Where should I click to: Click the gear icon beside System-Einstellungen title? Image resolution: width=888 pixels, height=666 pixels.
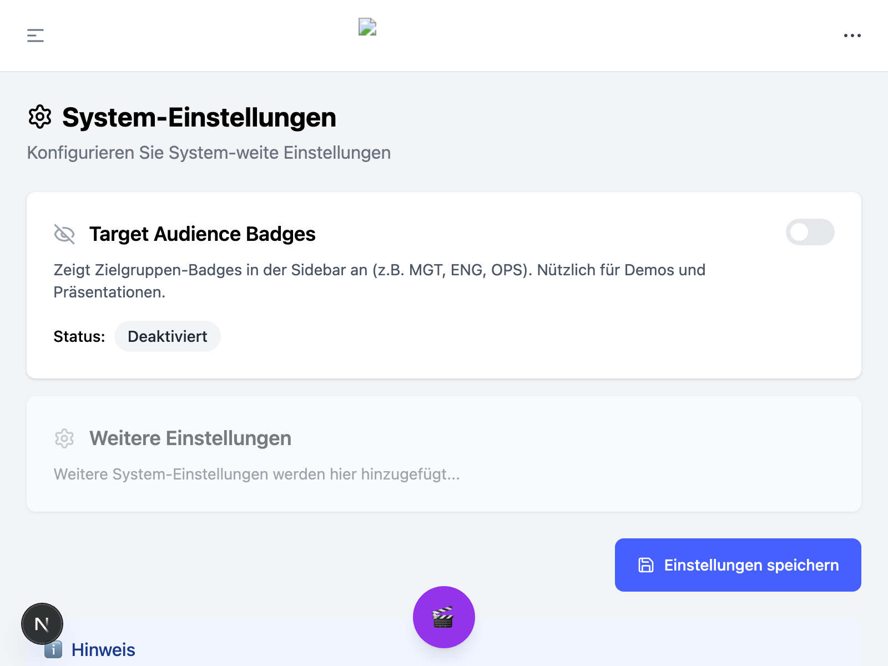pyautogui.click(x=40, y=117)
